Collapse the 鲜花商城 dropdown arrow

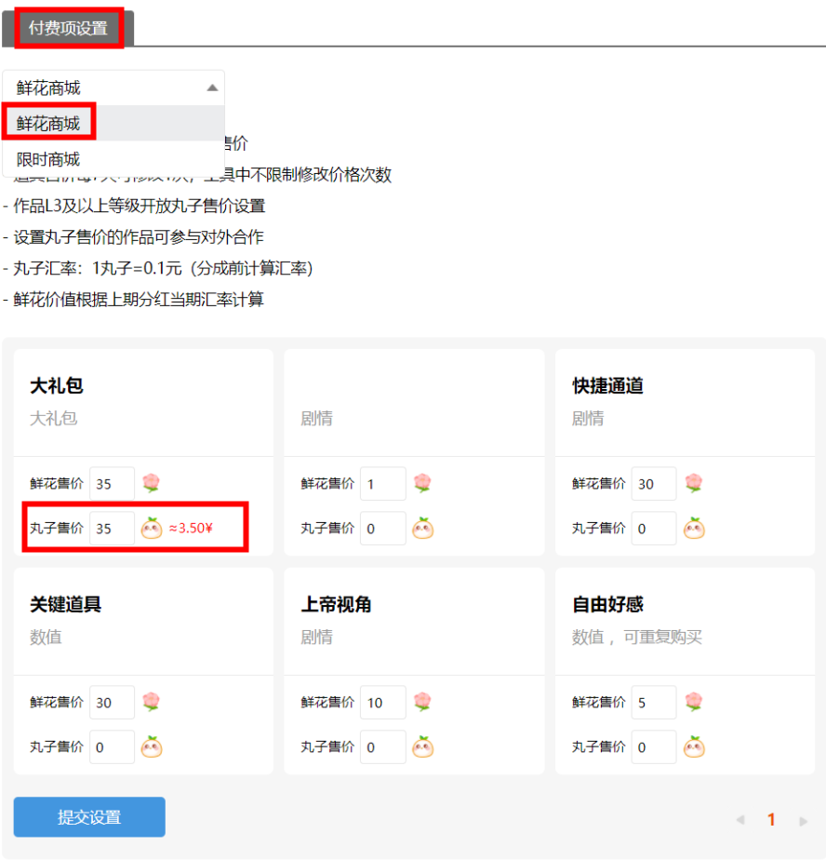[x=212, y=87]
